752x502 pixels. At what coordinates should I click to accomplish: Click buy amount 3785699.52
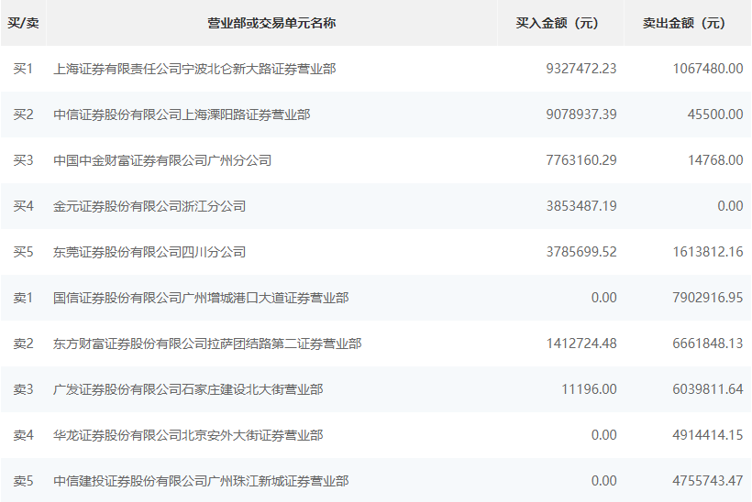581,252
